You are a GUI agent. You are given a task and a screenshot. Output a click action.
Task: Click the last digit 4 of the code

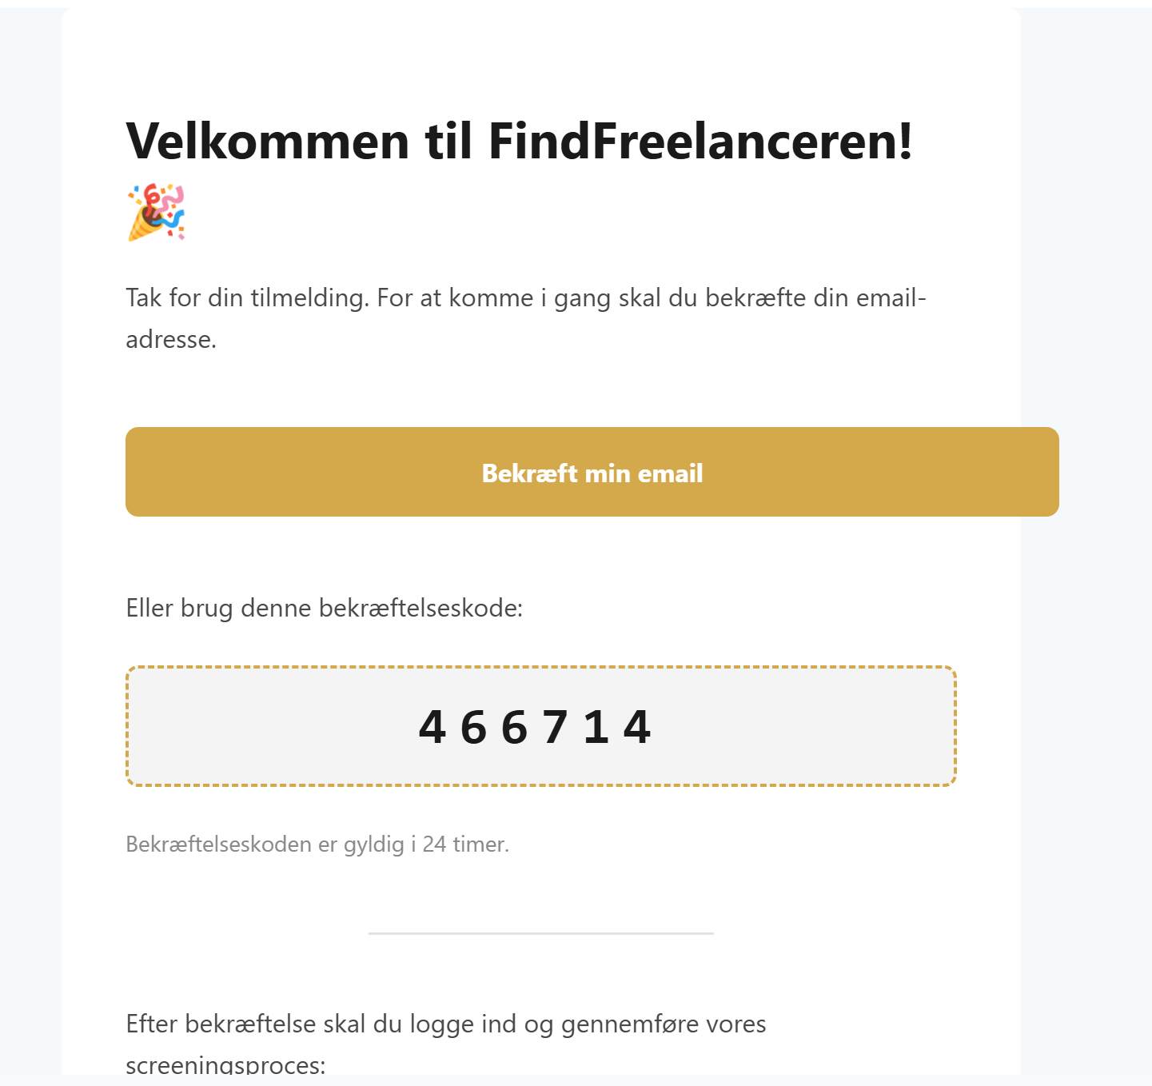pyautogui.click(x=637, y=728)
